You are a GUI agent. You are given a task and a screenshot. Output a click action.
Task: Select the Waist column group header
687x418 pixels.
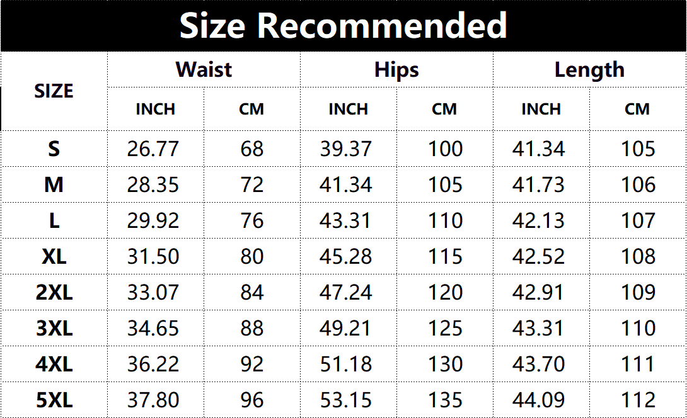click(204, 69)
